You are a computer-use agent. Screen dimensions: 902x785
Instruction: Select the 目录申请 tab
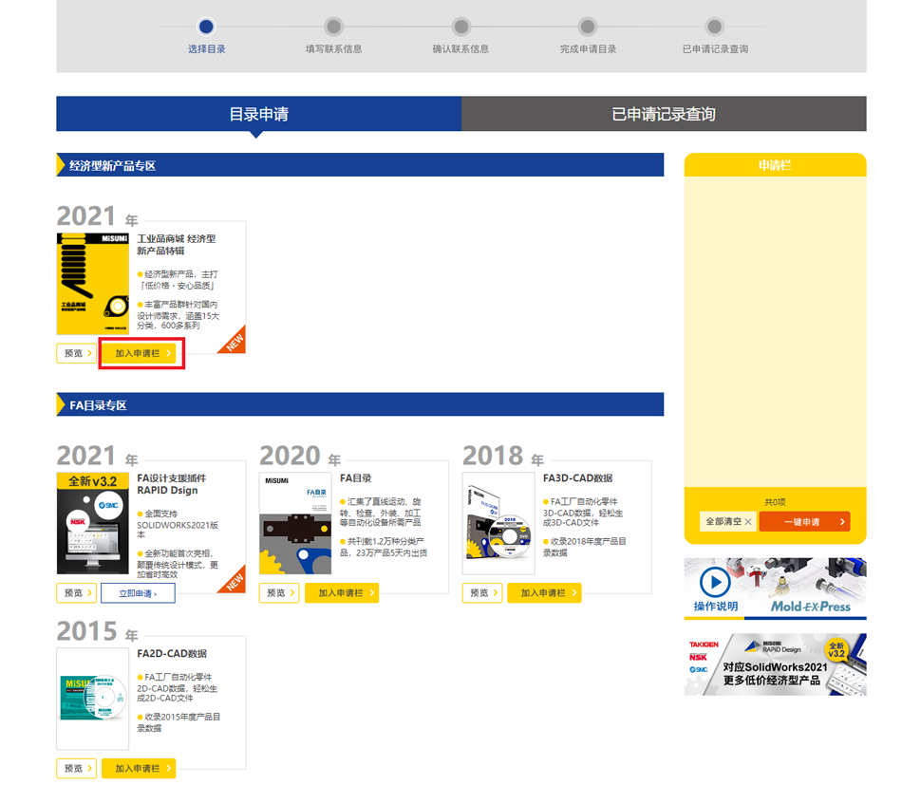258,114
